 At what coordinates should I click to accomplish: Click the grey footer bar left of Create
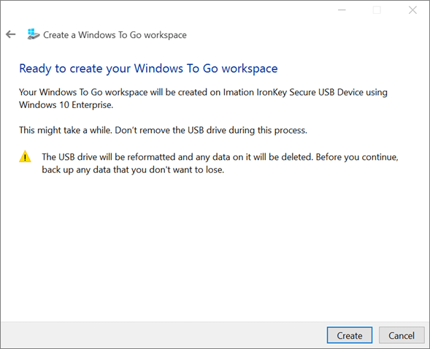164,335
